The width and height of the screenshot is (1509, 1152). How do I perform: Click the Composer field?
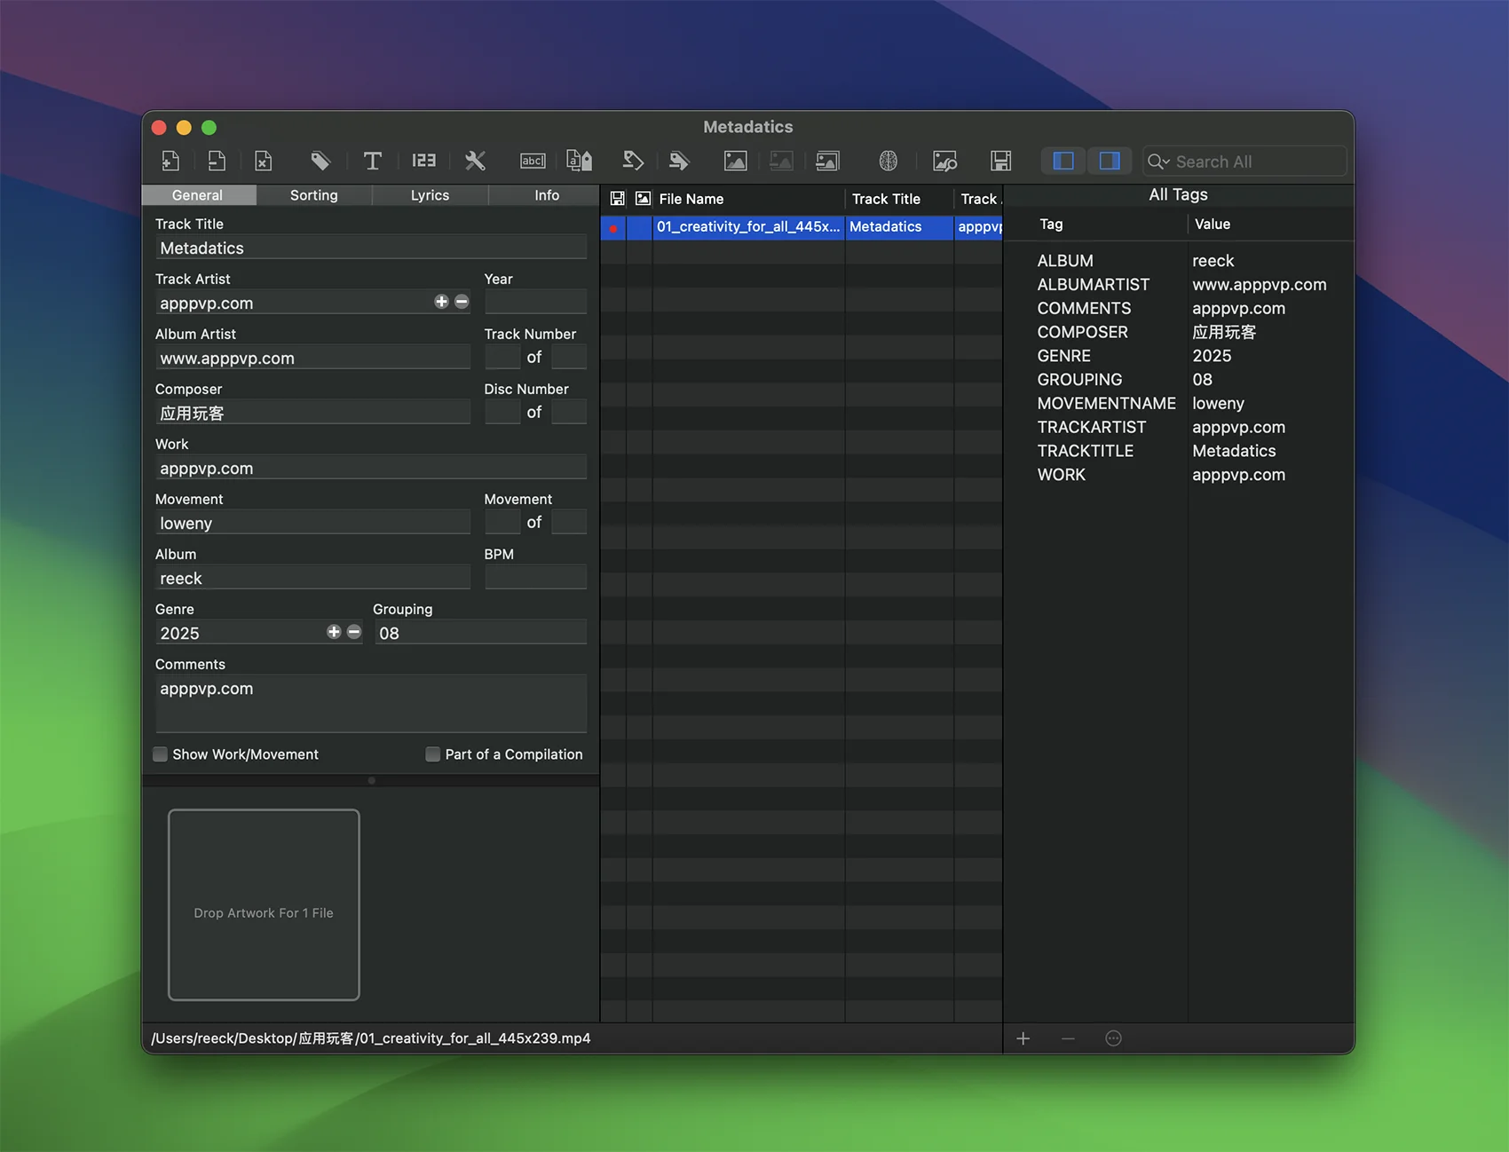312,414
